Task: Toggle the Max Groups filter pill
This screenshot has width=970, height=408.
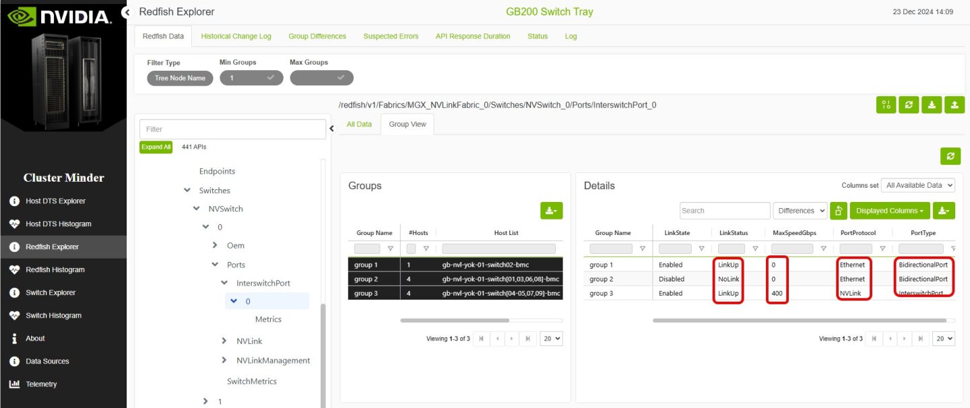Action: coord(321,78)
